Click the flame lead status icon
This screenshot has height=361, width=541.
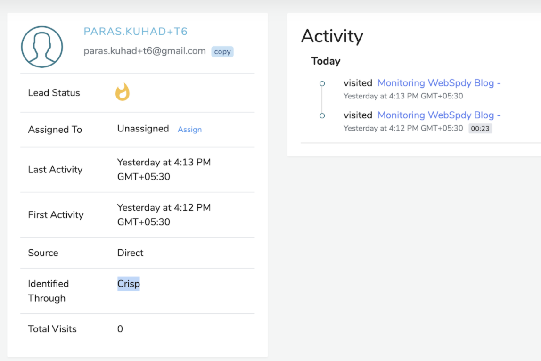(x=123, y=92)
